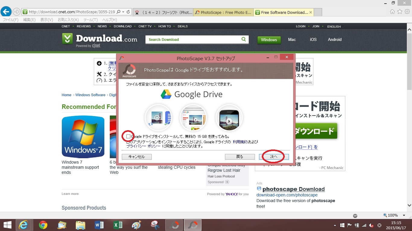Viewport: 412px width, 231px height.
Task: Switch to second PhotoScape taskbar item
Action: click(x=193, y=225)
